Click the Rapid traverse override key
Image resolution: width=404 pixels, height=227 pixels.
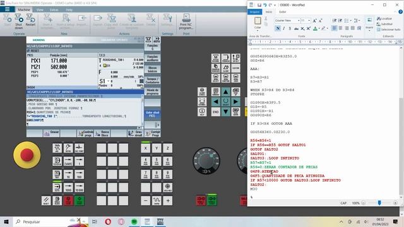coord(157,201)
